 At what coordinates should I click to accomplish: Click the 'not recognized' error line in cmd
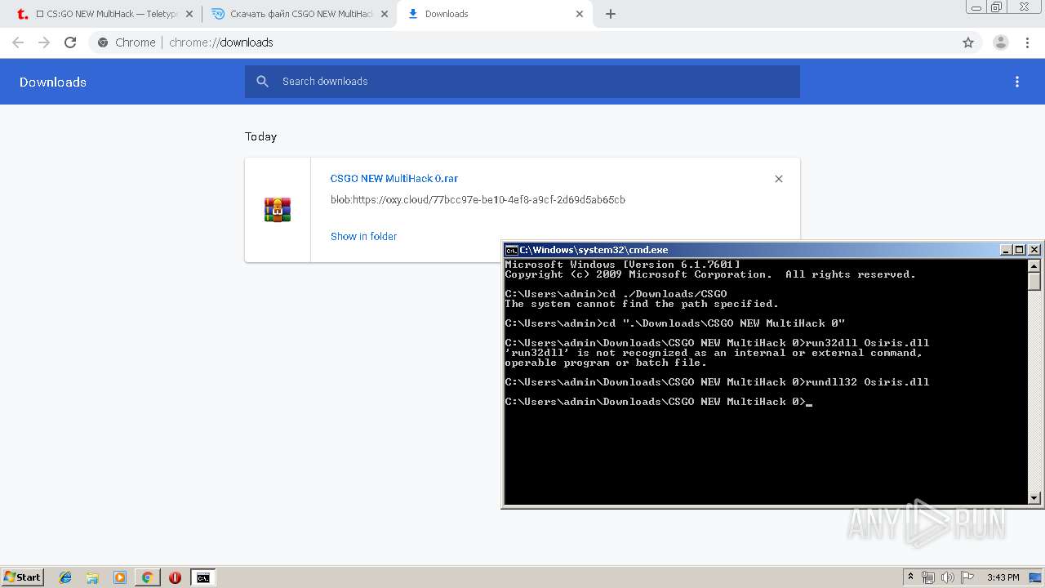coord(714,353)
